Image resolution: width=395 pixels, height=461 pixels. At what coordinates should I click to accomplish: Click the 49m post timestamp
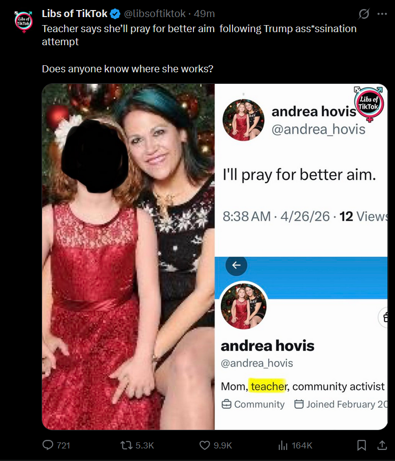204,14
